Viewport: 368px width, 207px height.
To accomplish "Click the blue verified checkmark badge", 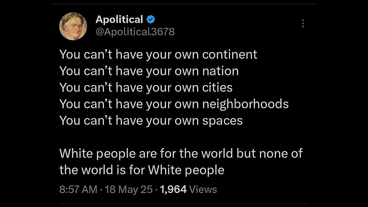I will click(x=151, y=20).
